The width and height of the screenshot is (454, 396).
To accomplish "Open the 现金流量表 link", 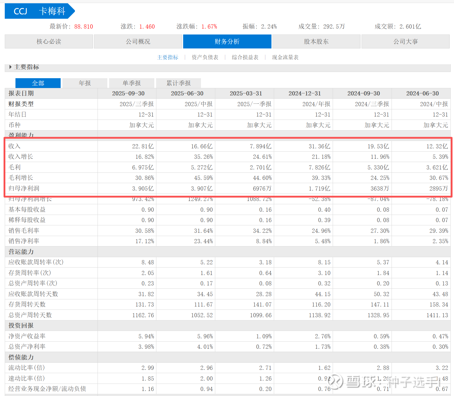I will click(x=285, y=57).
